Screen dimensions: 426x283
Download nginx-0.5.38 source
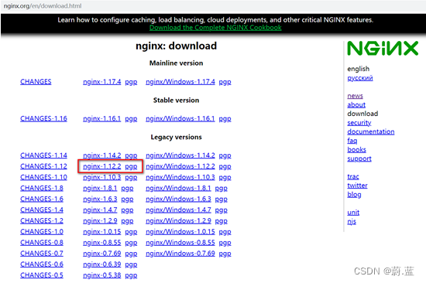point(102,274)
